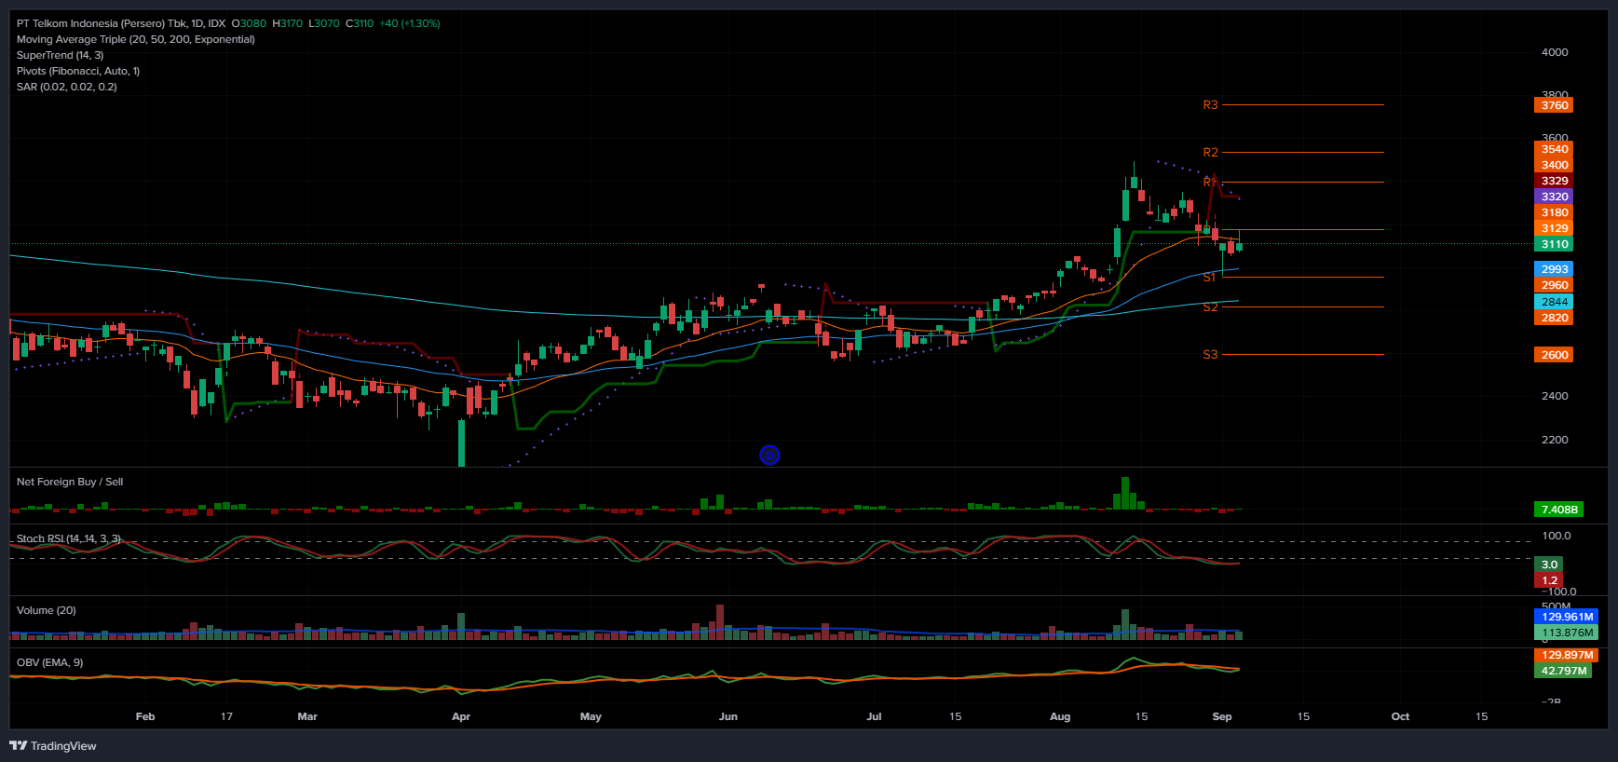The image size is (1618, 762).
Task: Click the green 3.0 Stoch RSI tag
Action: pyautogui.click(x=1548, y=565)
